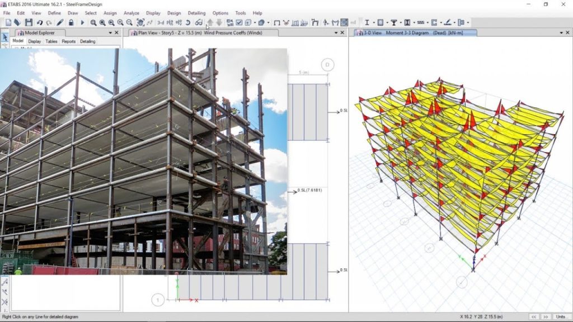The width and height of the screenshot is (573, 322).
Task: Click the previous window << button
Action: 534,317
